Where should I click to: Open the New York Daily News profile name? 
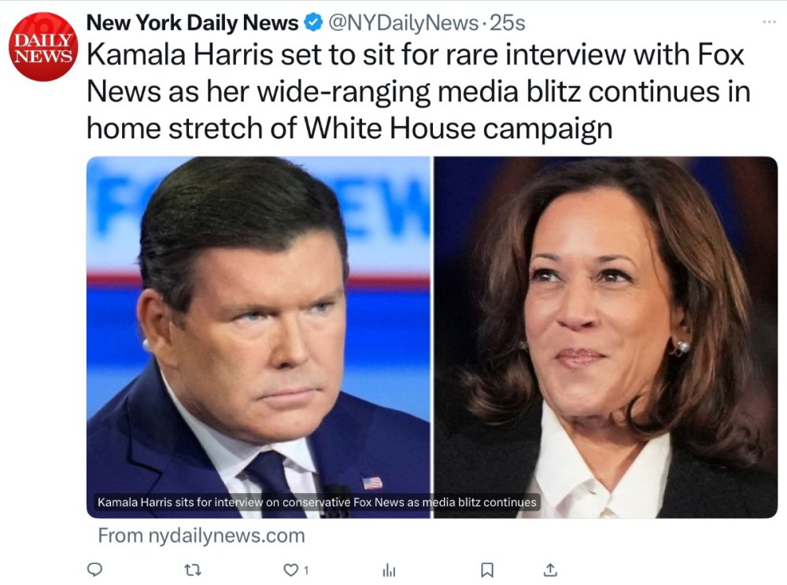coord(192,24)
